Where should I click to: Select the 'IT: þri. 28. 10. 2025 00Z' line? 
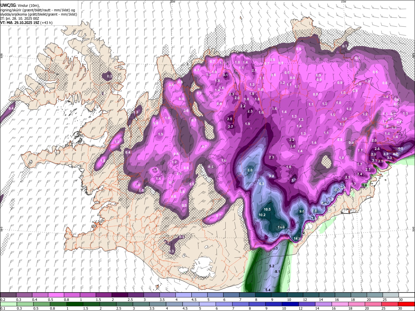coord(20,18)
